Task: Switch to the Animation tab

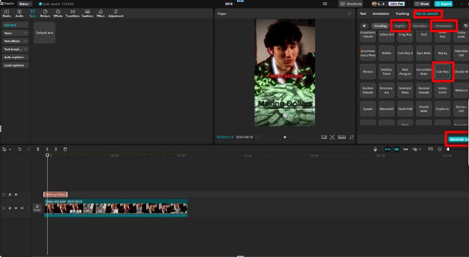Action: point(381,14)
